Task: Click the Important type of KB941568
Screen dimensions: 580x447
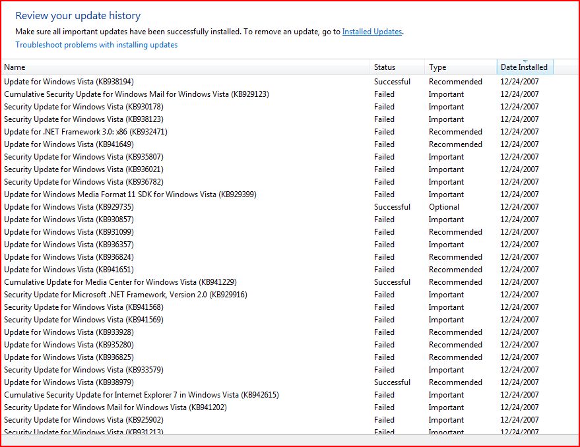Action: (x=446, y=307)
